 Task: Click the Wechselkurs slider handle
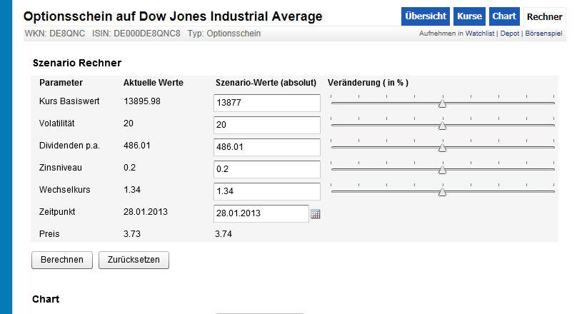[442, 192]
